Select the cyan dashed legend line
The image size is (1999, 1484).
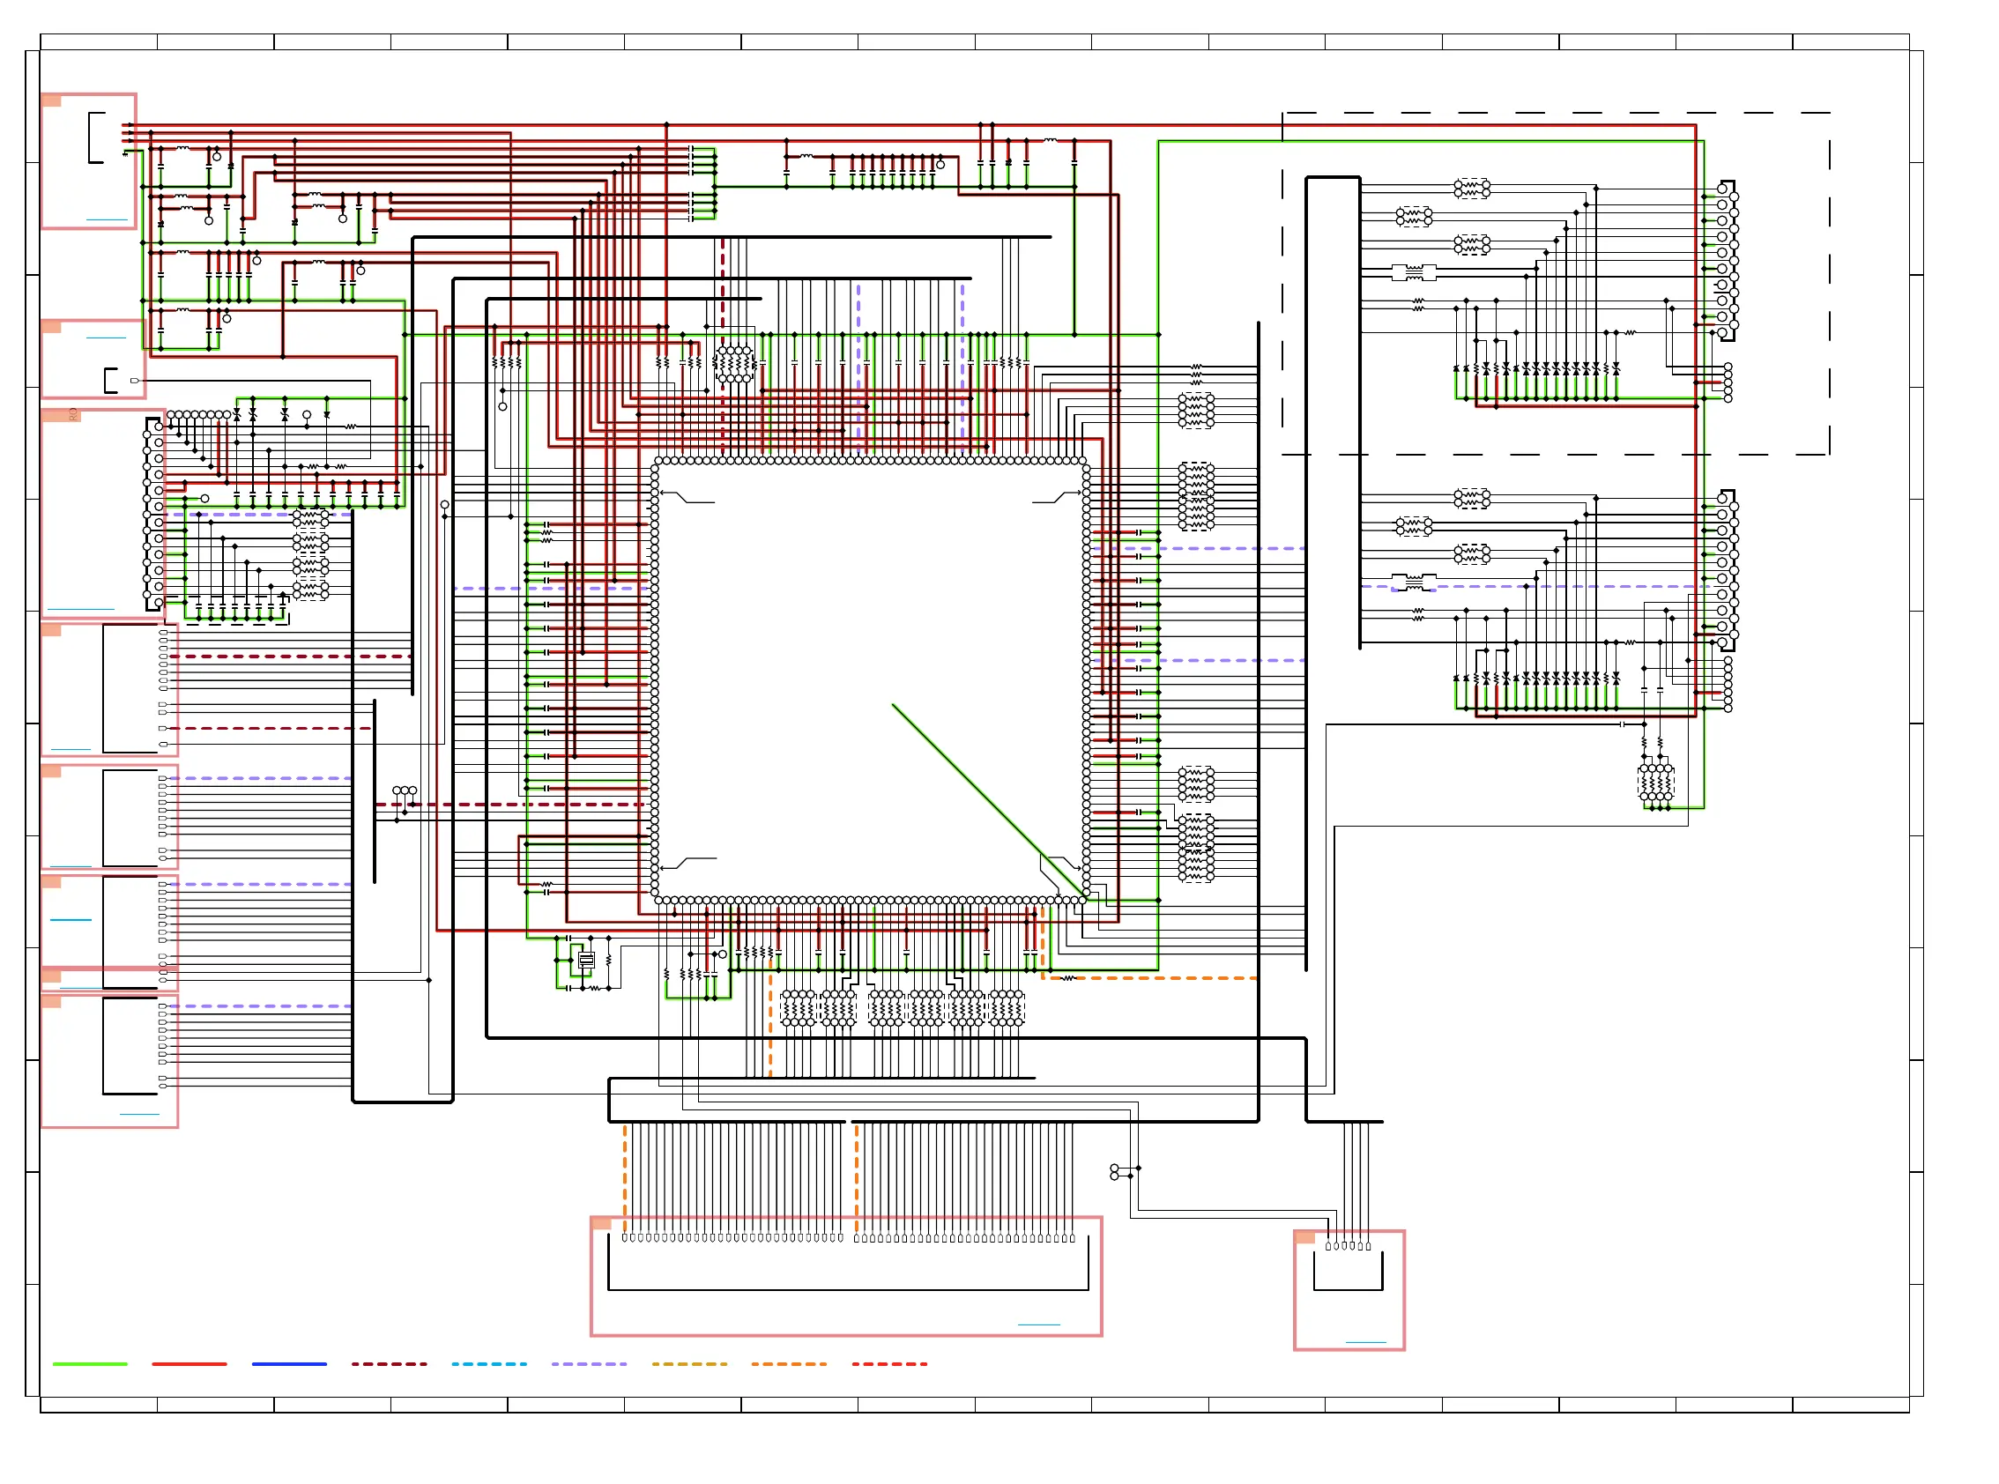[489, 1363]
